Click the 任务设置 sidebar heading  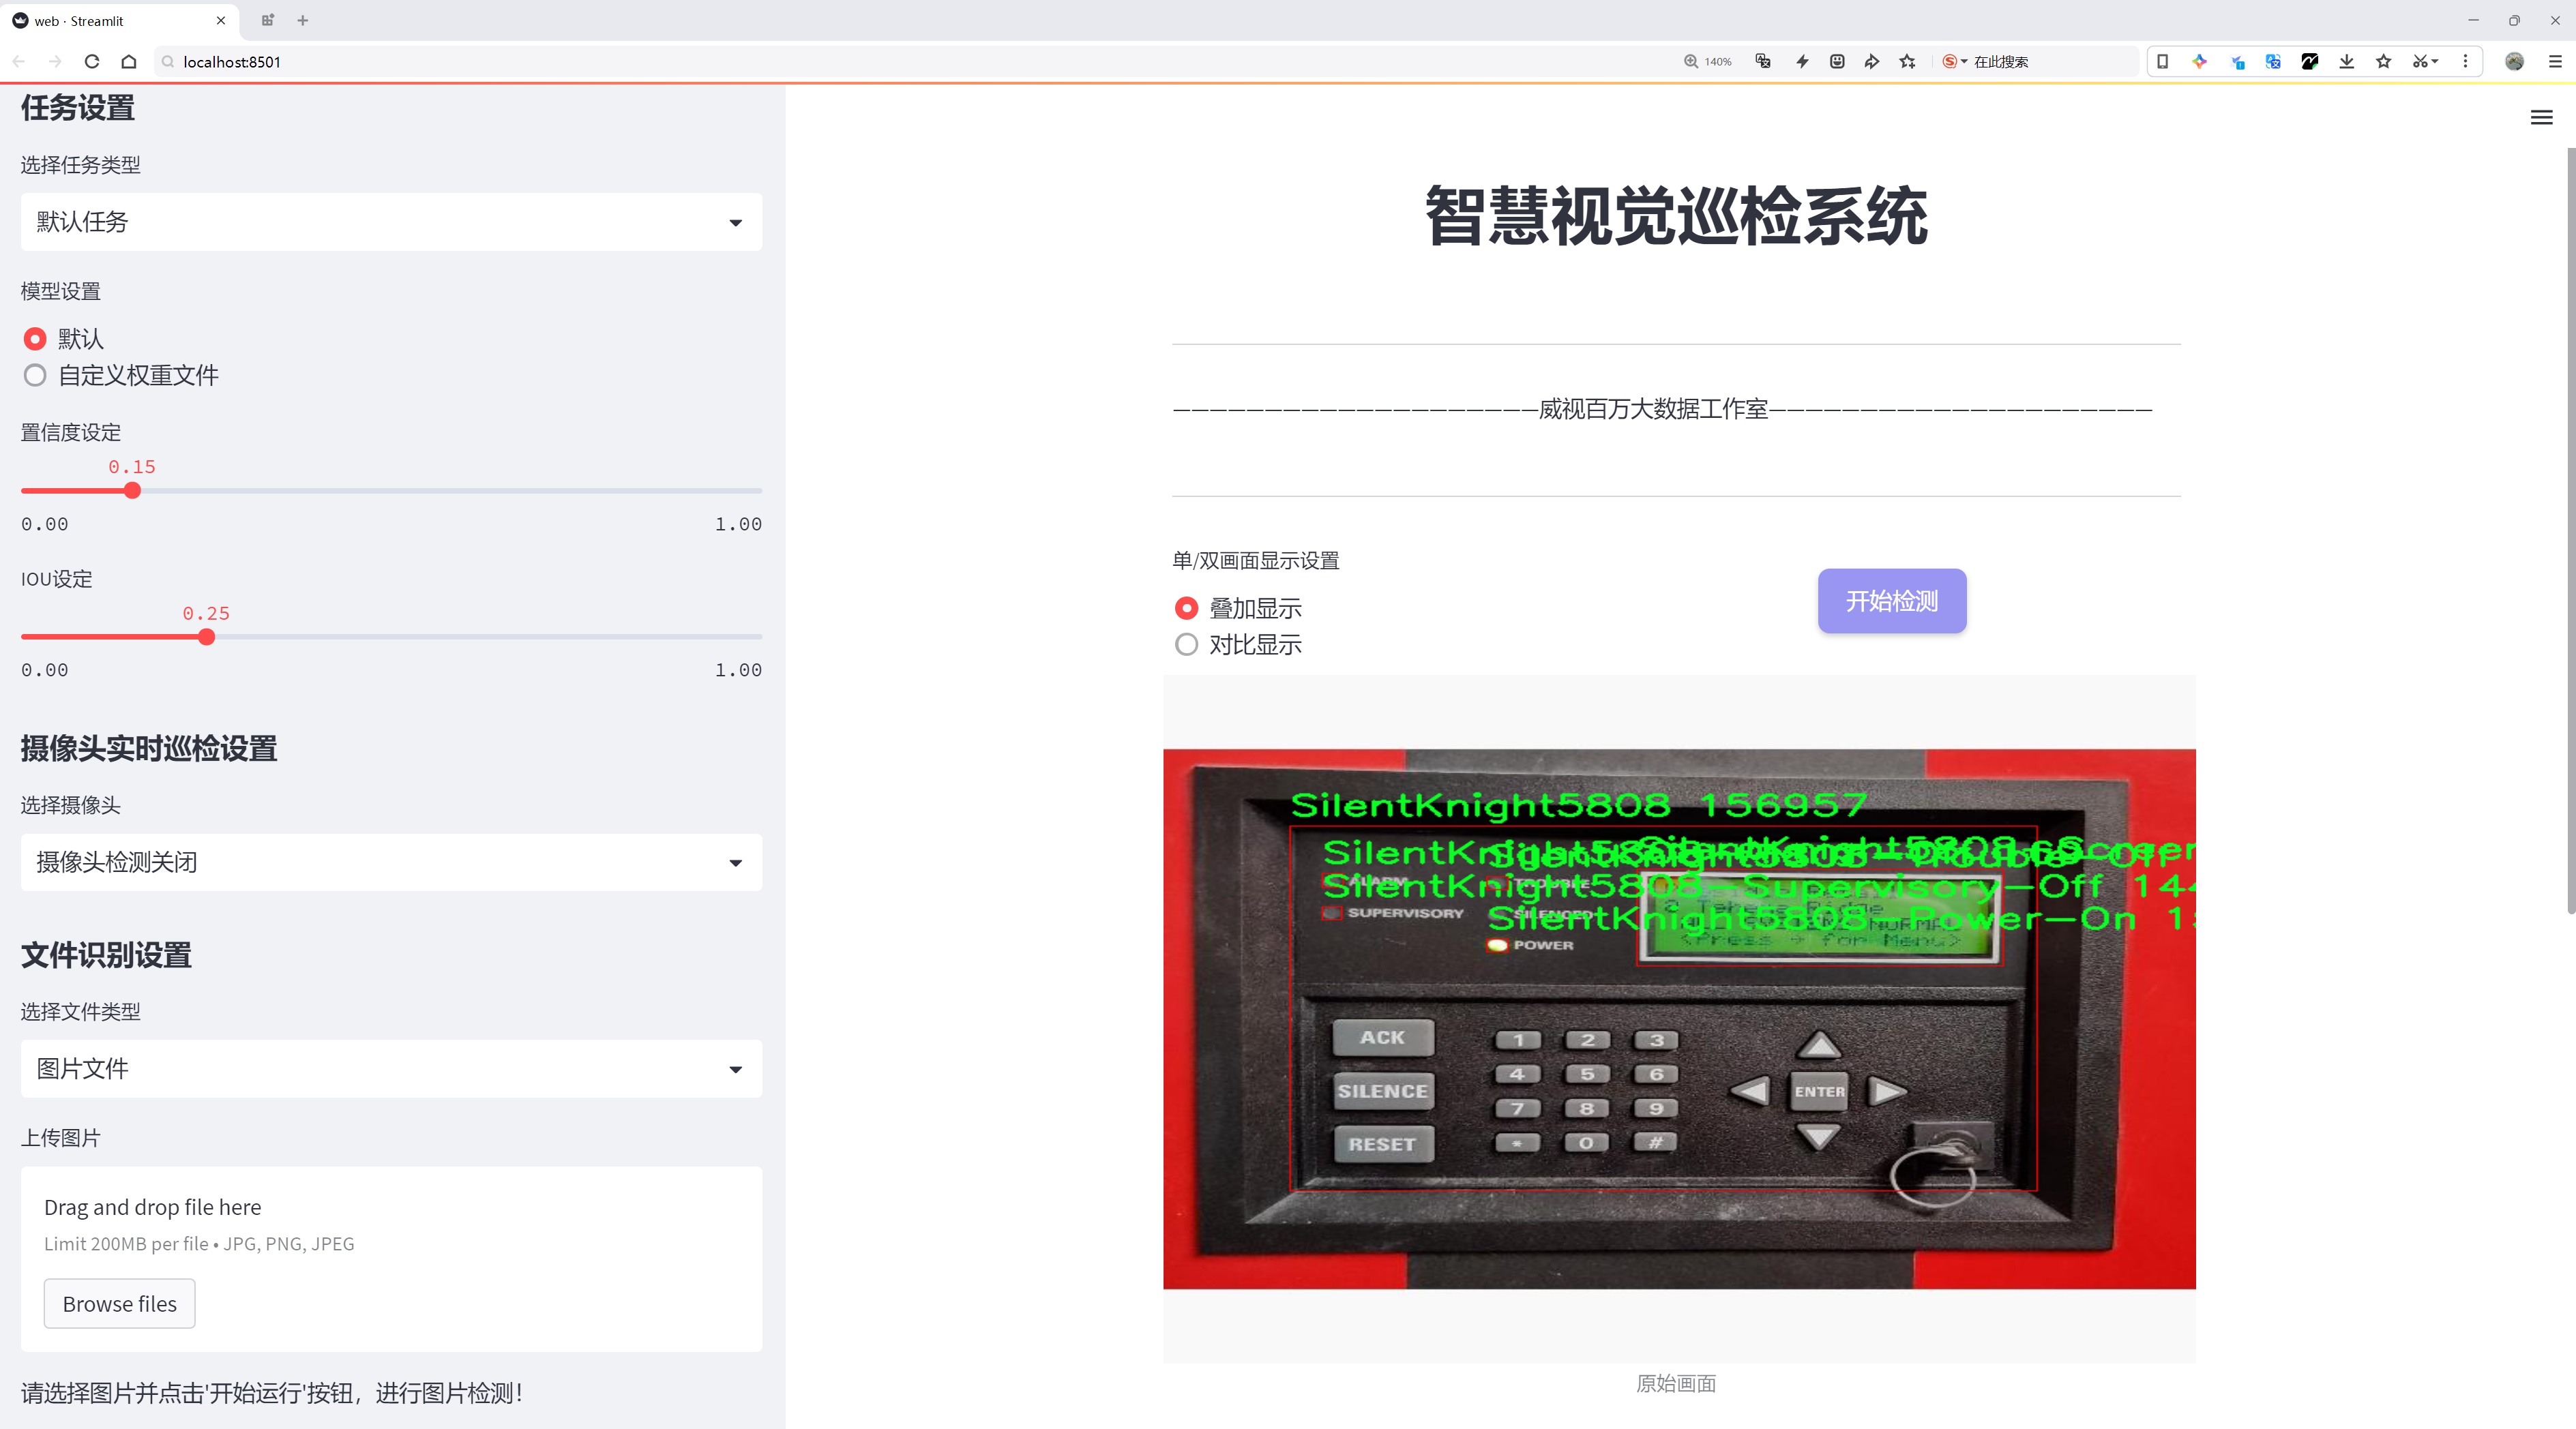pos(78,108)
